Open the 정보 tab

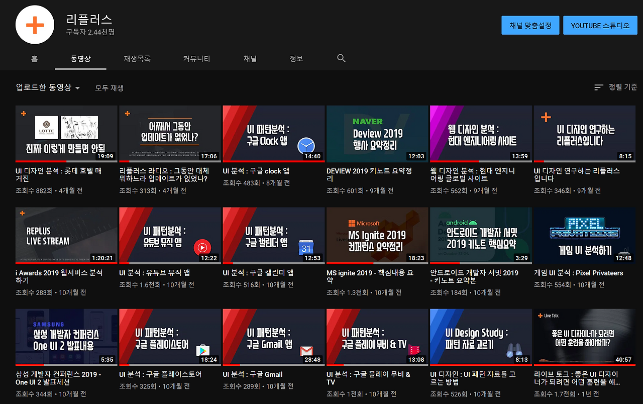tap(296, 59)
